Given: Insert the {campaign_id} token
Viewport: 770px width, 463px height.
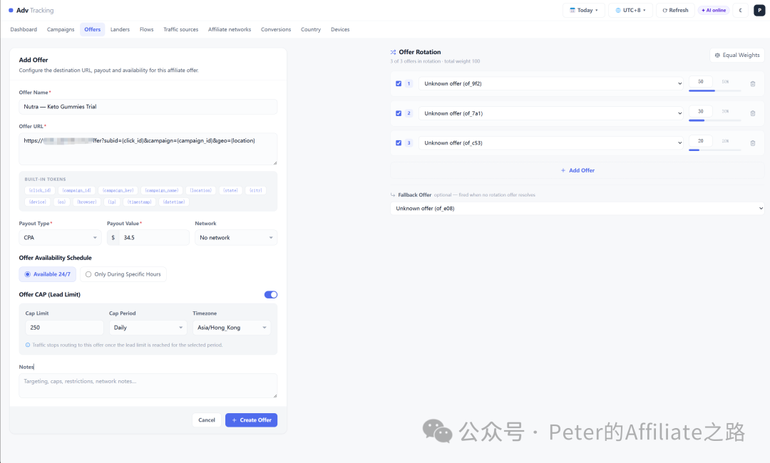Looking at the screenshot, I should pyautogui.click(x=76, y=190).
